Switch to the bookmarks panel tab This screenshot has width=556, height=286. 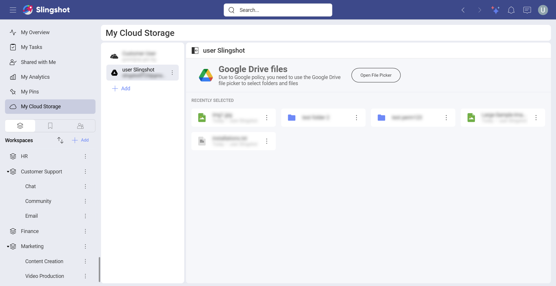pyautogui.click(x=50, y=126)
